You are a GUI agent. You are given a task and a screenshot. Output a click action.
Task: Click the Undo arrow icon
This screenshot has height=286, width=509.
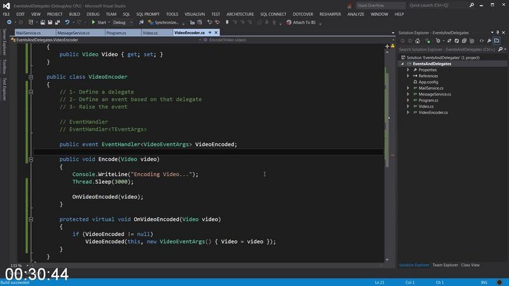point(67,22)
